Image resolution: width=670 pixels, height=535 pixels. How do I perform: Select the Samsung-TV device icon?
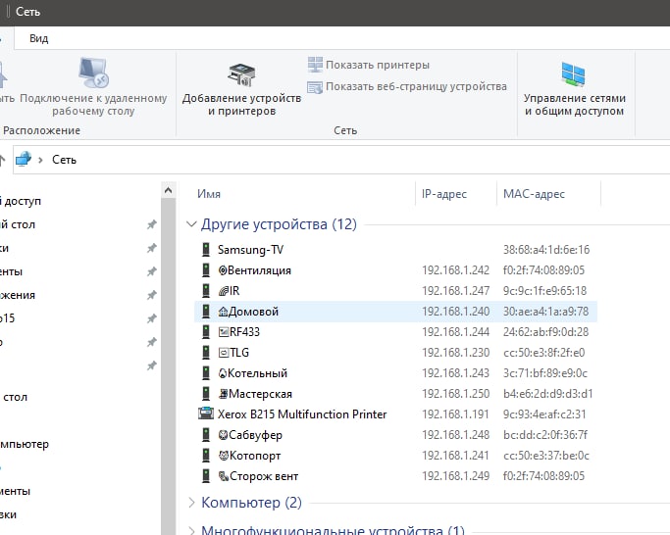206,249
